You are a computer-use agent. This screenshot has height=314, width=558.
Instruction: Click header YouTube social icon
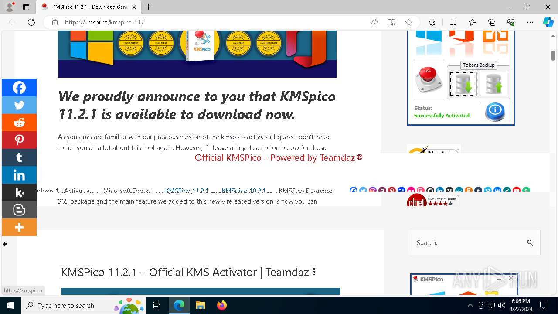pos(517,191)
